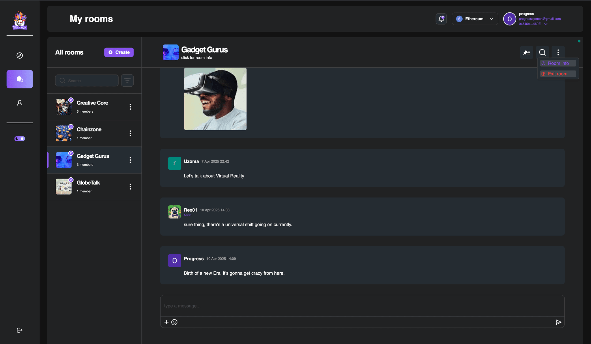
Task: Click the plus attachment icon
Action: (167, 322)
